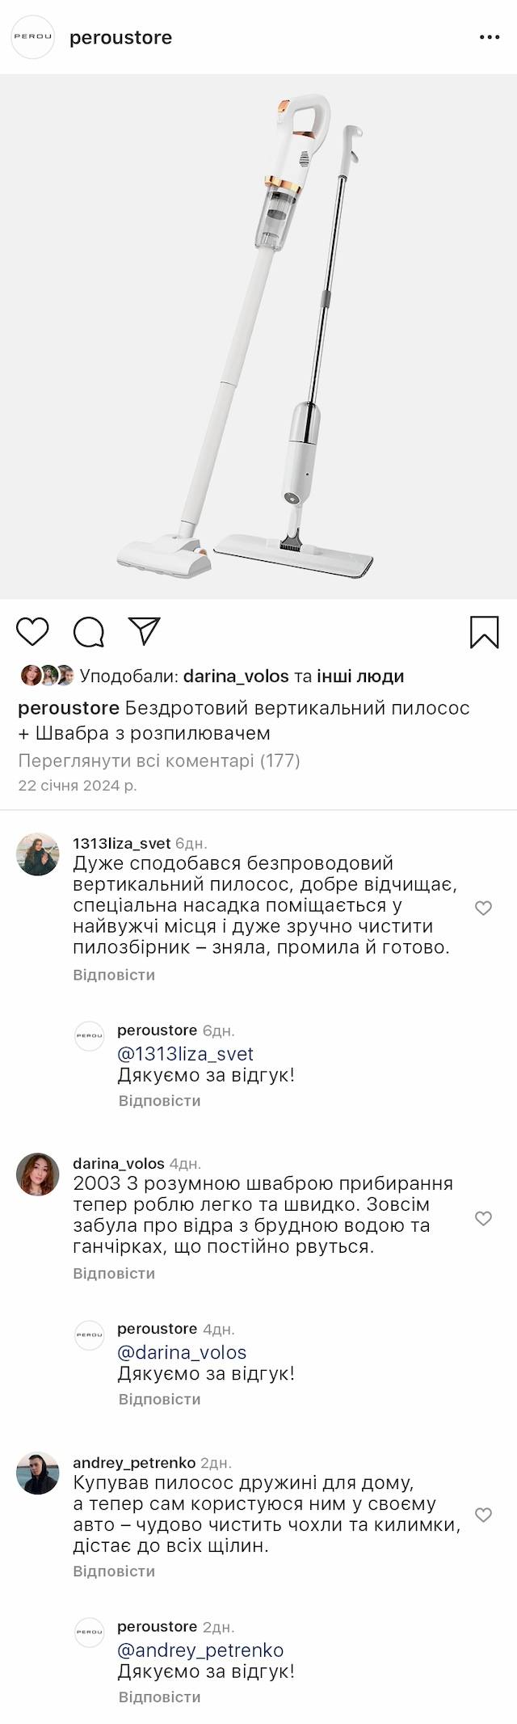517x1724 pixels.
Task: Like andrey_petrenko's comment heart
Action: [483, 1515]
